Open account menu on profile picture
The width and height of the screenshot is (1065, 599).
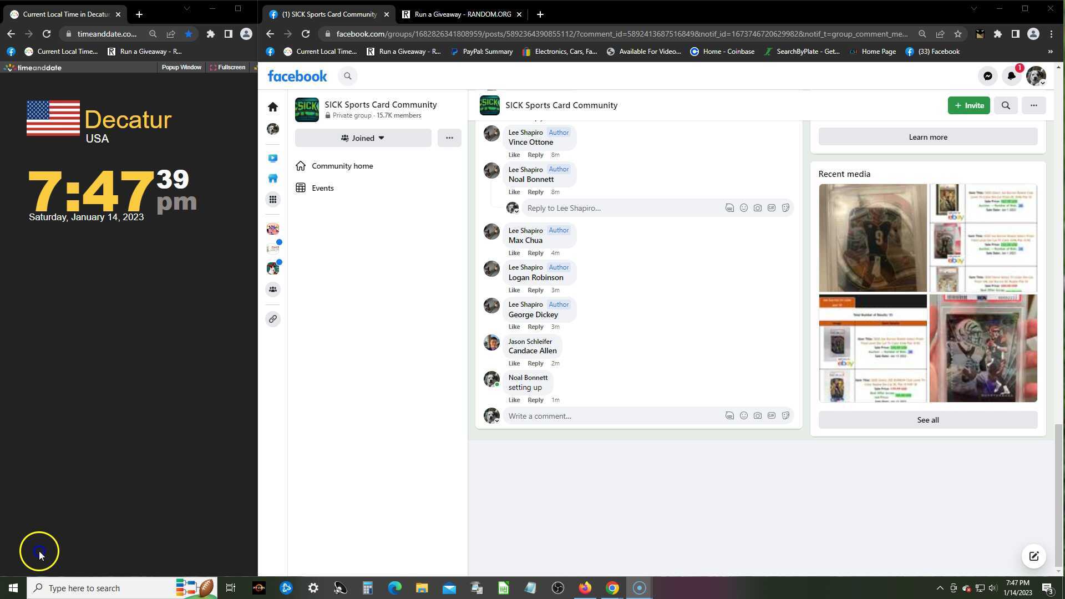pyautogui.click(x=1036, y=76)
